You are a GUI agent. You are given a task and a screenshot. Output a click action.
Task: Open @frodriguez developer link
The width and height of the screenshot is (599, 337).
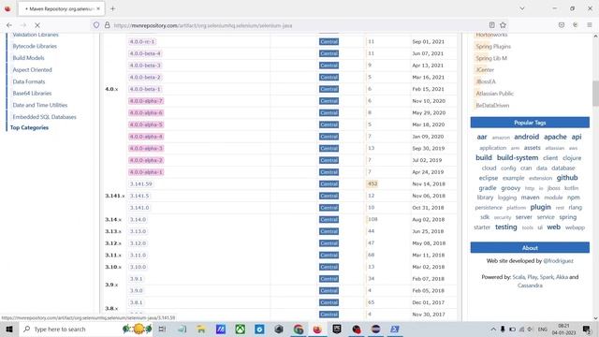(x=558, y=261)
